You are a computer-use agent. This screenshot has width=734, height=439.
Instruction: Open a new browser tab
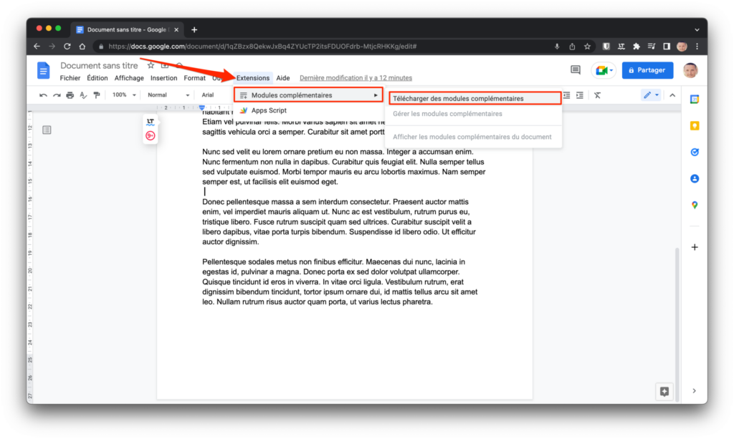coord(194,29)
